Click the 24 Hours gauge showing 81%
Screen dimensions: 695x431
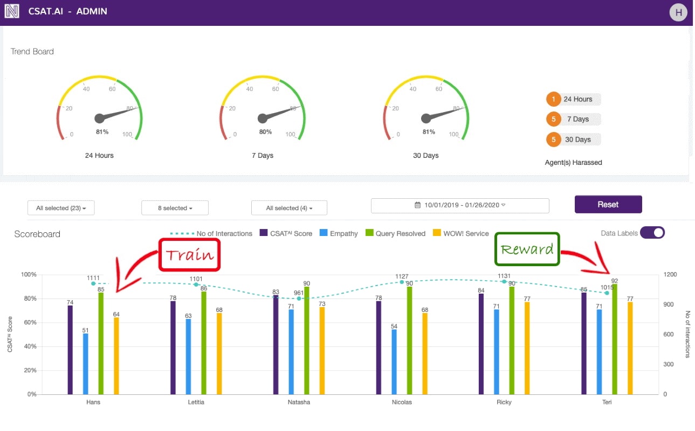pos(99,108)
